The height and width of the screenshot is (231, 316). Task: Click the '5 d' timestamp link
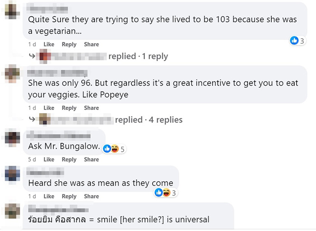point(32,159)
